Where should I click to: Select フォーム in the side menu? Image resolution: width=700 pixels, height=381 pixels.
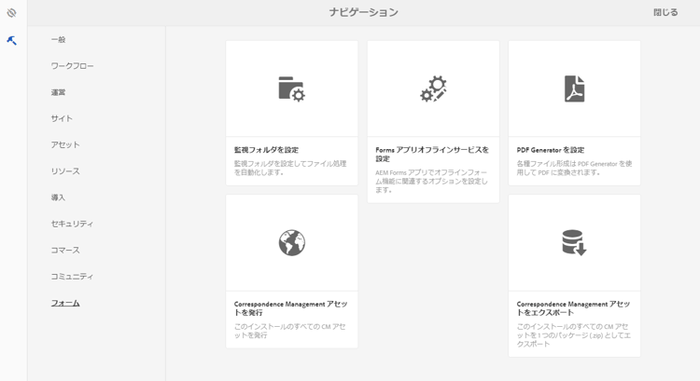[65, 303]
